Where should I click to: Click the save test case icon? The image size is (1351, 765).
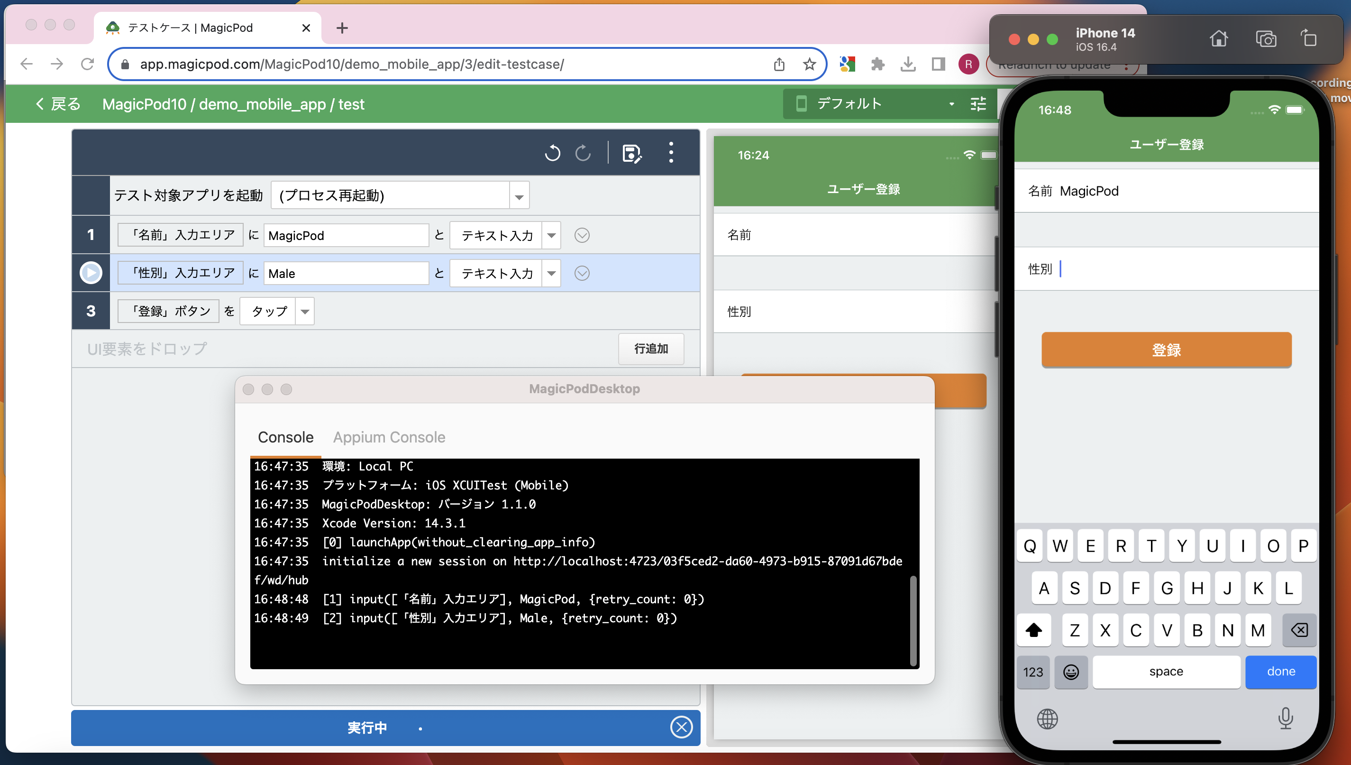tap(632, 153)
